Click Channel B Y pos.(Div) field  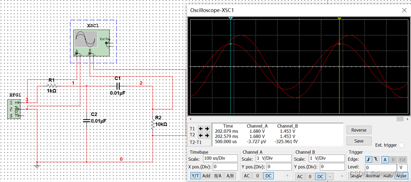point(333,166)
